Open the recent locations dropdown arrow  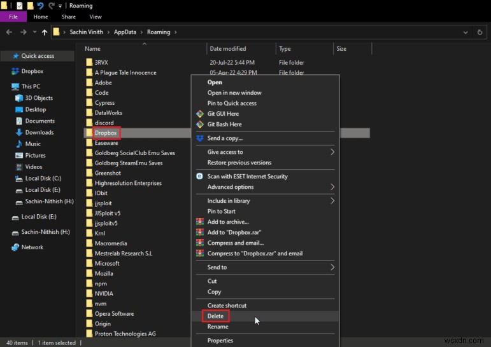34,32
